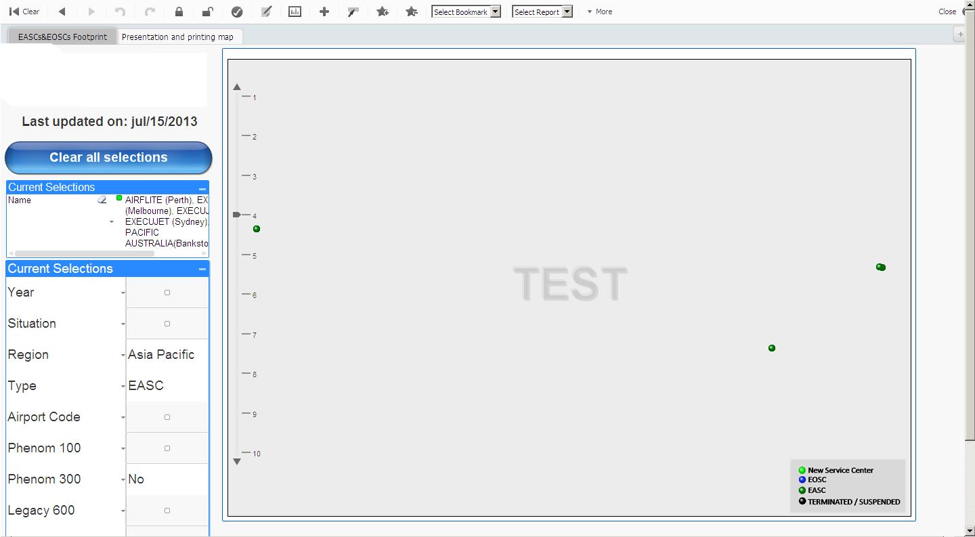
Task: Click the map zoom slider down arrow
Action: (237, 462)
